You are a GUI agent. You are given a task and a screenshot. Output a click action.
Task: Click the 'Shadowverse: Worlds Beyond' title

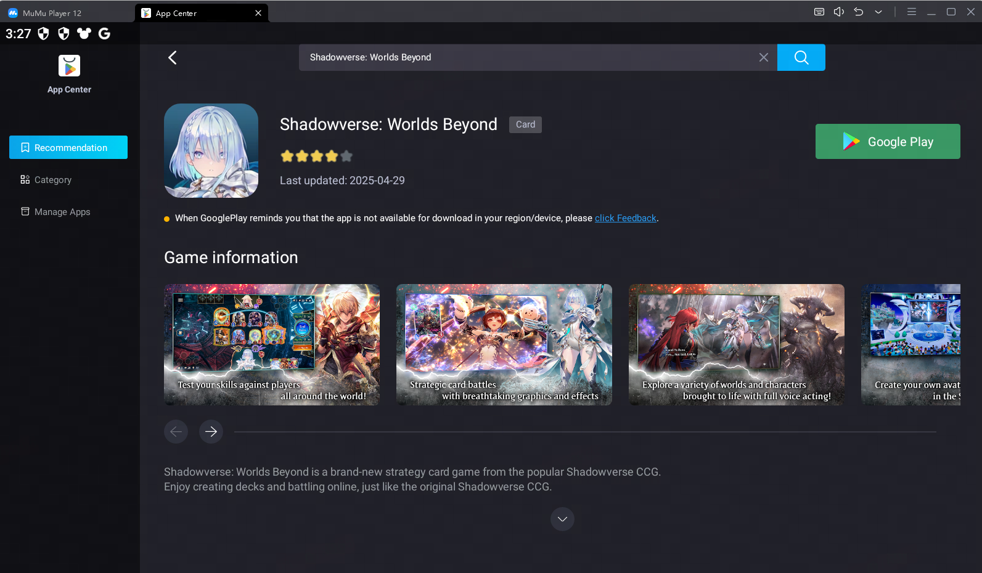click(388, 124)
